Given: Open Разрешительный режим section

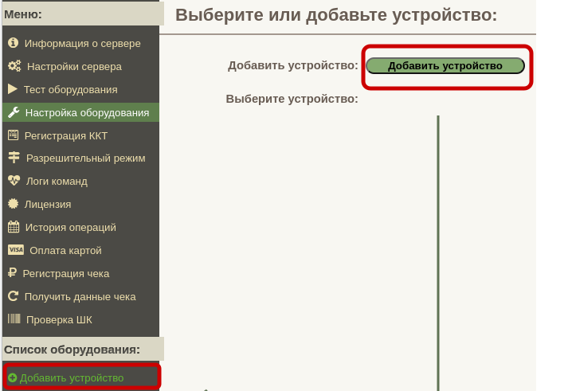Looking at the screenshot, I should click(86, 158).
